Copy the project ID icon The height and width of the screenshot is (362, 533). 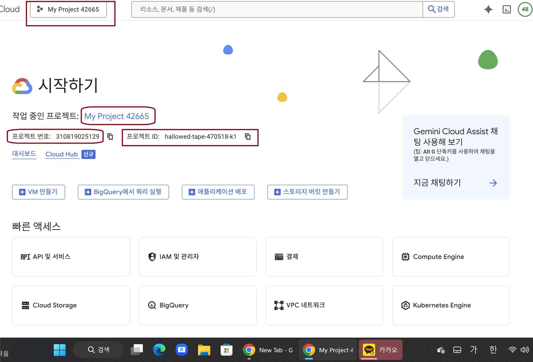click(x=248, y=137)
